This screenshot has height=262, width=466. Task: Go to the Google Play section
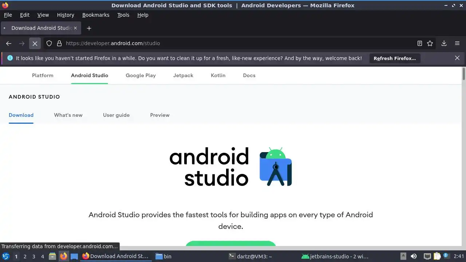(x=141, y=75)
